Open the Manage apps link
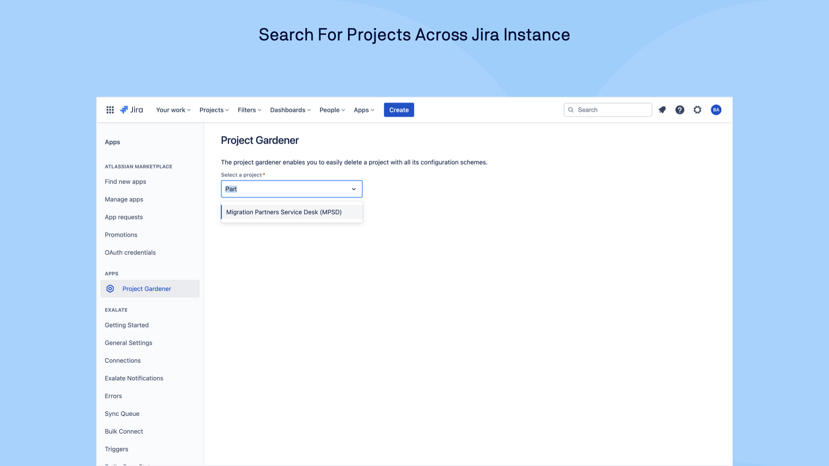Image resolution: width=829 pixels, height=466 pixels. point(124,199)
